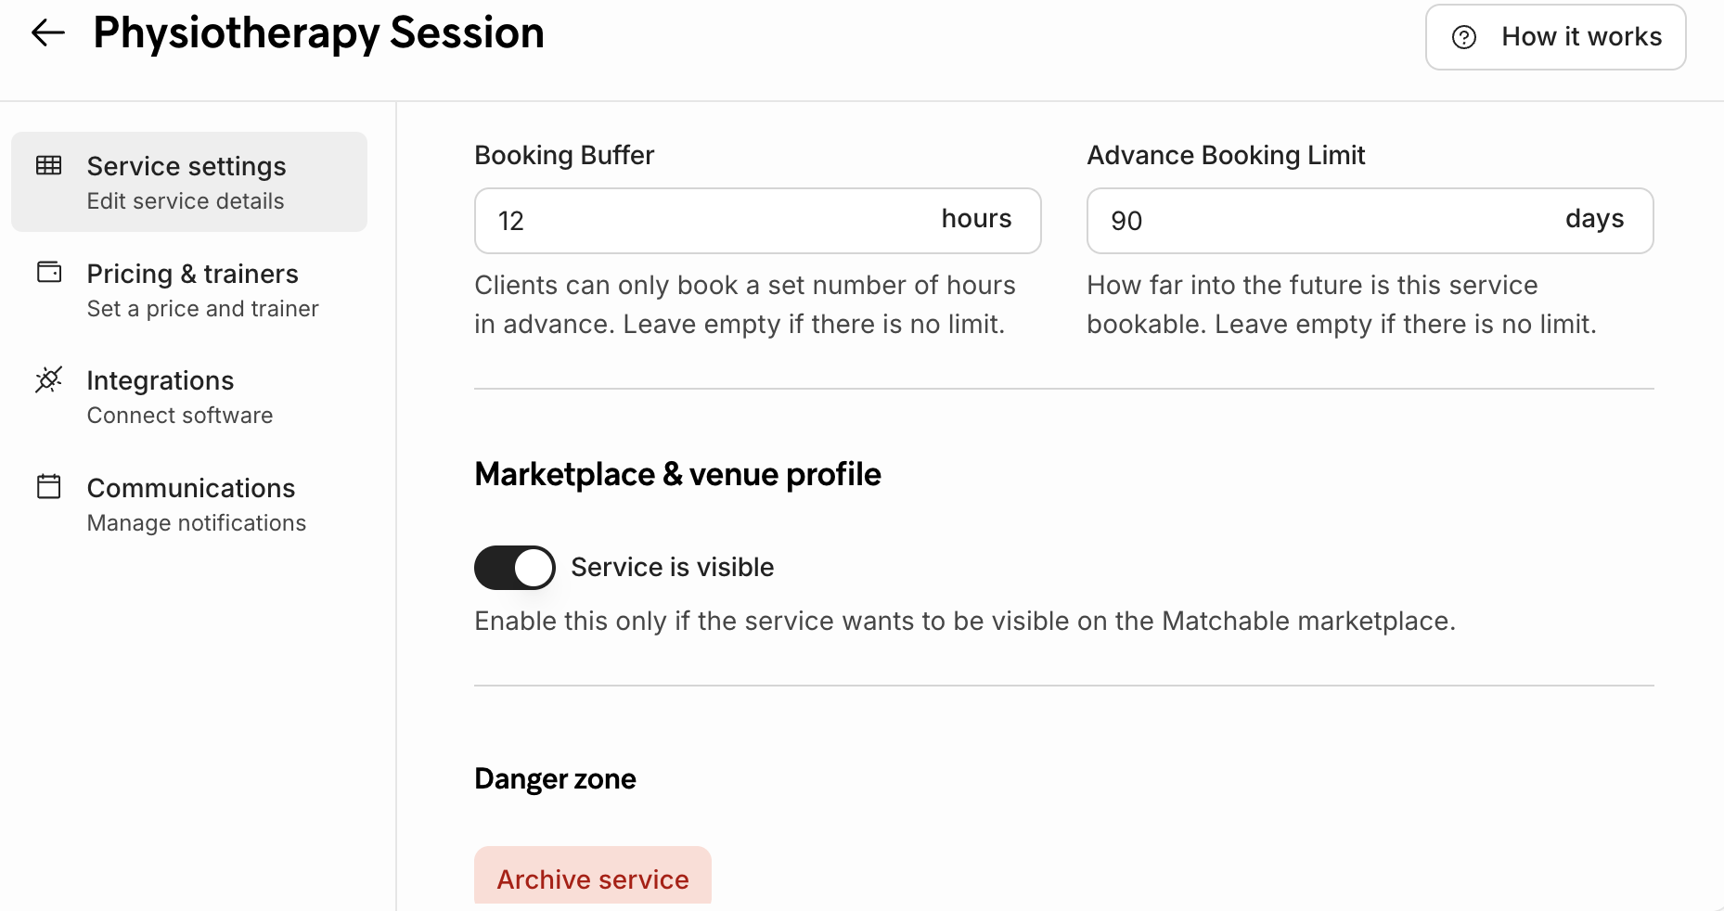This screenshot has height=911, width=1724.
Task: Click the 'days' unit in Advance Booking Limit
Action: [1594, 219]
